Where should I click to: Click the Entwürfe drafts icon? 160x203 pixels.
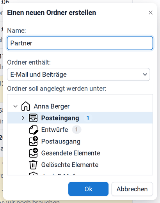(x=34, y=130)
